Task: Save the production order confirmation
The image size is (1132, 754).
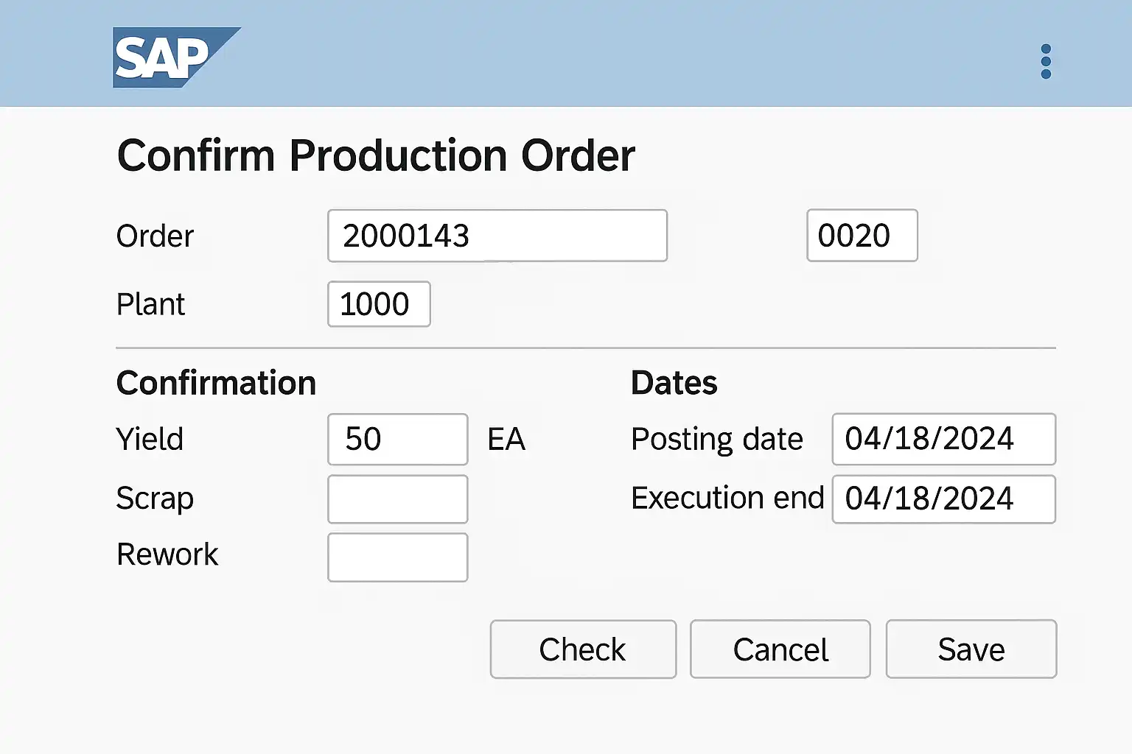Action: pos(971,649)
